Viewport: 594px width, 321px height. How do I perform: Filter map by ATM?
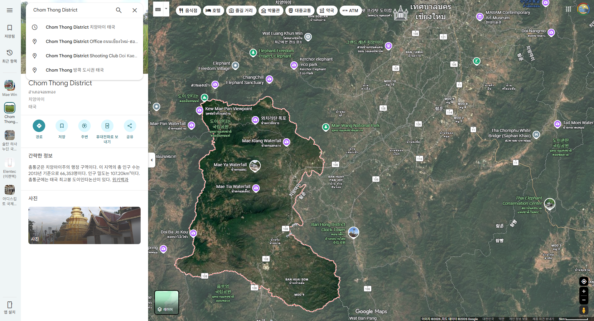pos(350,11)
